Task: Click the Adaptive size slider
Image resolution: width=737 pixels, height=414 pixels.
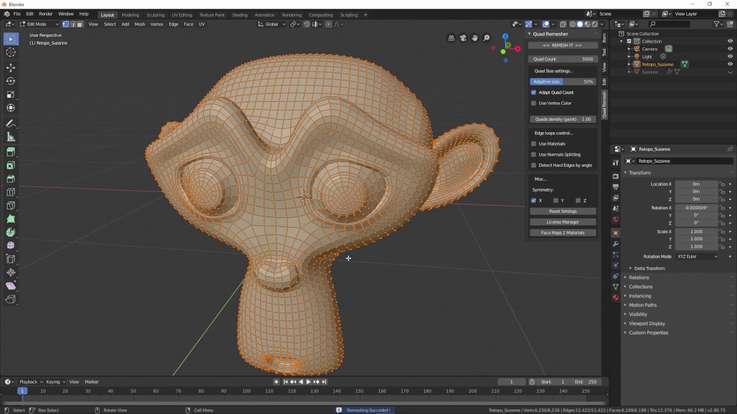Action: tap(563, 82)
